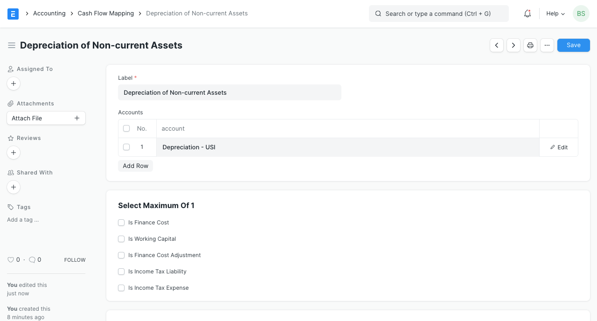The image size is (597, 321).
Task: Add a review with plus button
Action: click(x=14, y=153)
